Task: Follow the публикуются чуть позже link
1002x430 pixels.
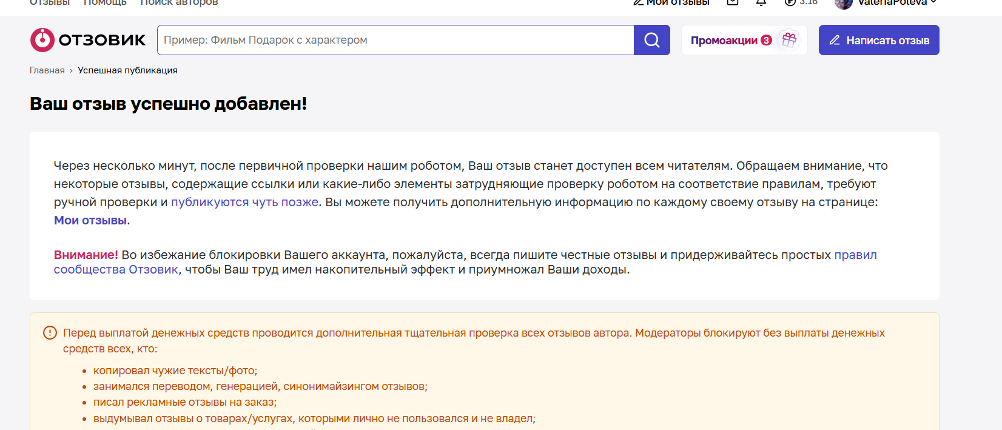Action: point(244,202)
